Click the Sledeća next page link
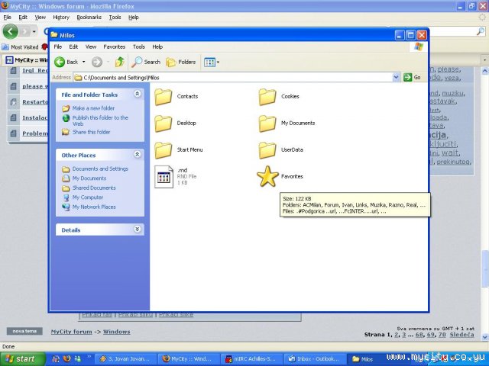The width and height of the screenshot is (489, 366). tap(461, 335)
